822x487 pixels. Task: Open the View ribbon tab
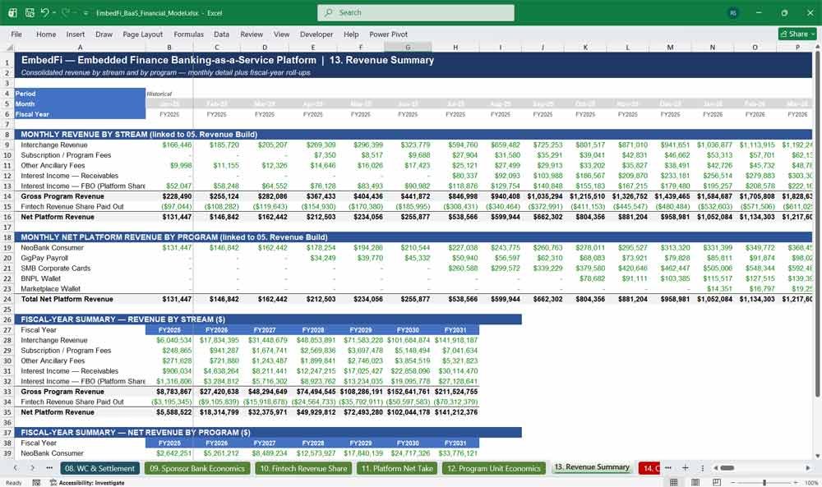281,34
